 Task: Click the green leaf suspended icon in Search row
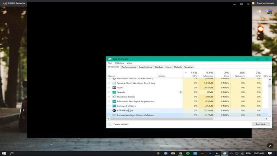point(180,92)
